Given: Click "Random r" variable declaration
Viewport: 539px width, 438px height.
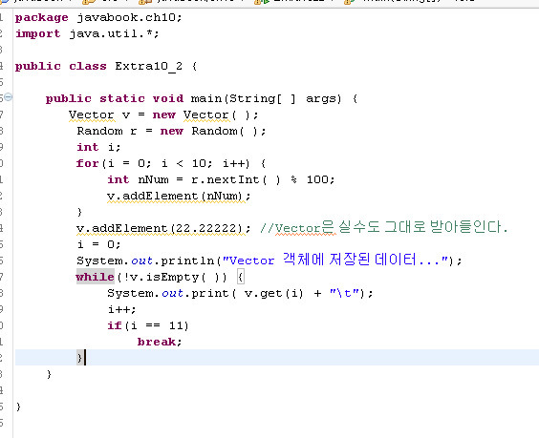Looking at the screenshot, I should (x=107, y=131).
